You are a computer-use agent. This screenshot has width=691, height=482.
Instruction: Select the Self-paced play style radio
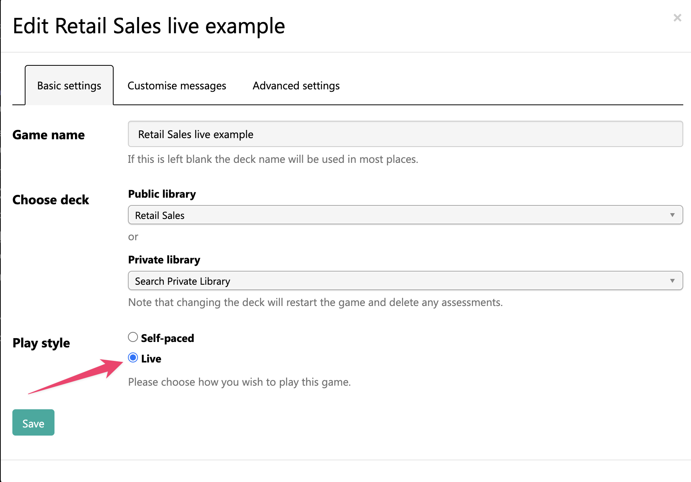[x=133, y=337]
